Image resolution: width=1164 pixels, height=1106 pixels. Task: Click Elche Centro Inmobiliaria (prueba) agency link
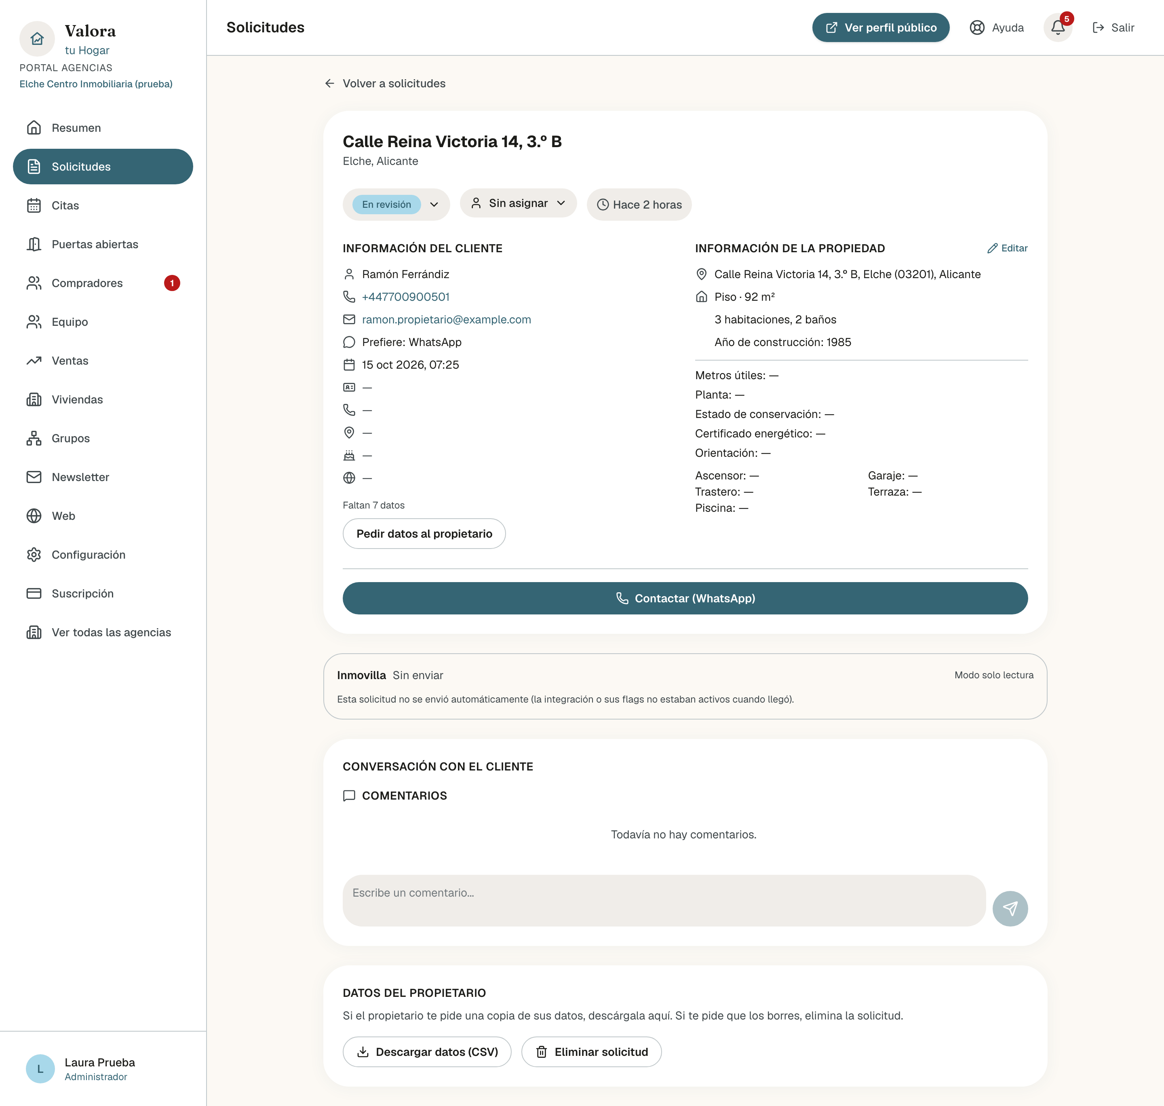[x=96, y=84]
